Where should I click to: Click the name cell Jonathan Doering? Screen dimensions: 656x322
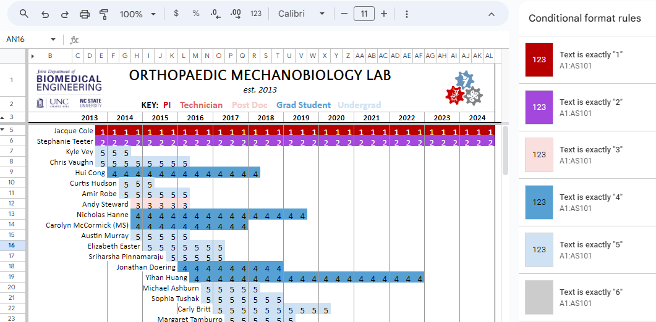146,267
